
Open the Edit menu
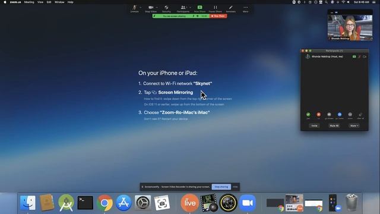coord(49,2)
